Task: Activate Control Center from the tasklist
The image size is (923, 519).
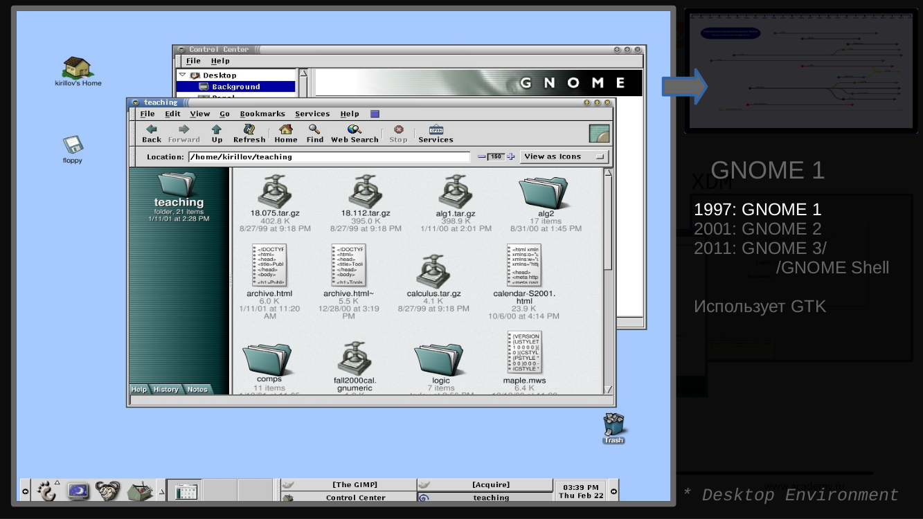Action: point(348,497)
